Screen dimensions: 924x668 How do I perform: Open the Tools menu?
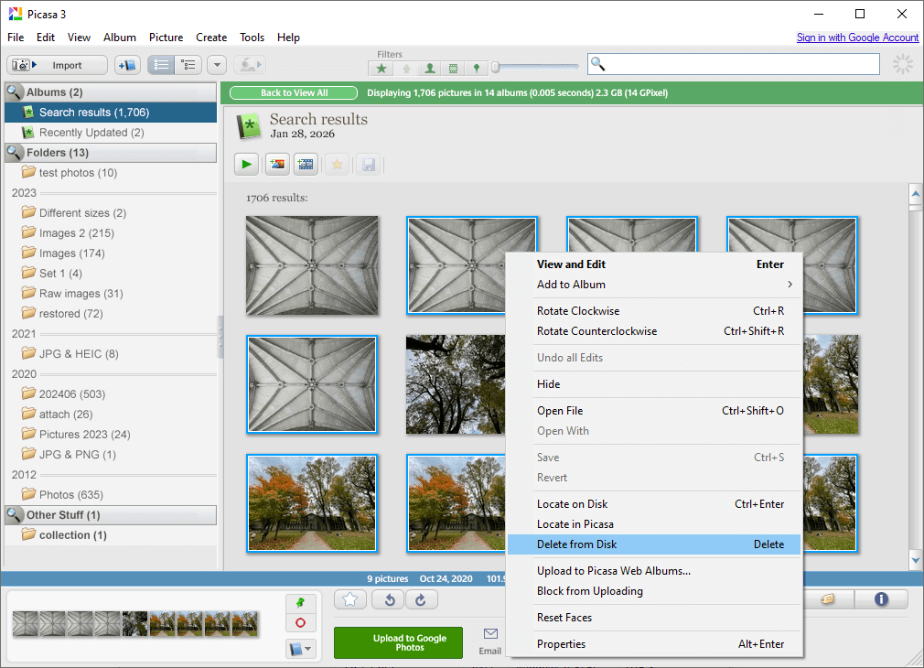(252, 38)
